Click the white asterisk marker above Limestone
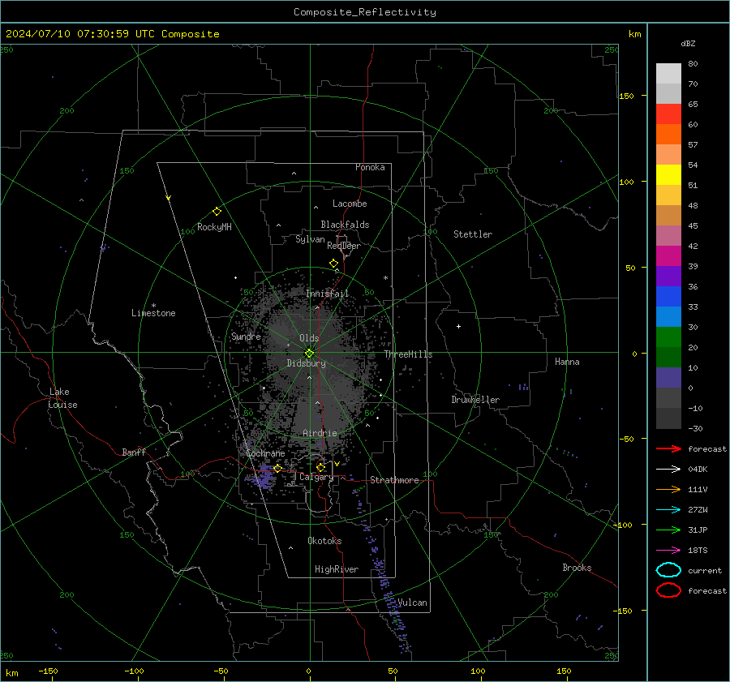 point(153,306)
